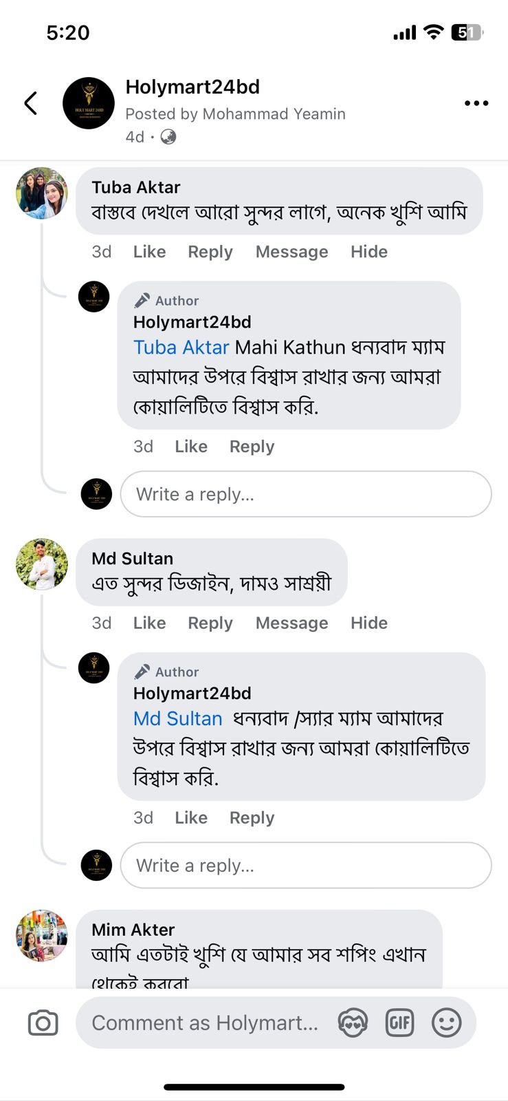Click the Author microphone badge on Holymart24bd's reply

[144, 299]
